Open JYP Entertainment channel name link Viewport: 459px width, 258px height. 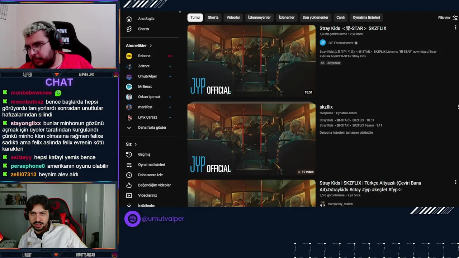[x=340, y=43]
